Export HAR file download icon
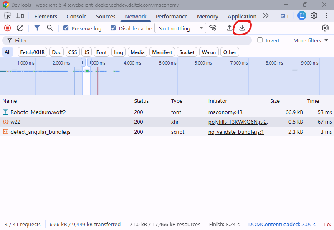Image resolution: width=334 pixels, height=230 pixels. point(242,28)
